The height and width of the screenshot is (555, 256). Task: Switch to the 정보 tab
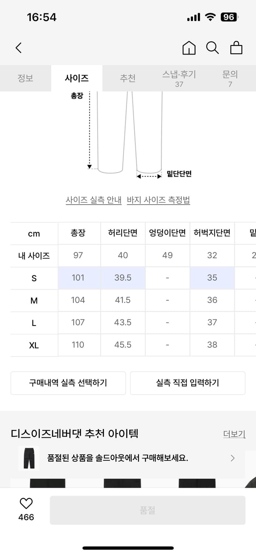coord(25,78)
